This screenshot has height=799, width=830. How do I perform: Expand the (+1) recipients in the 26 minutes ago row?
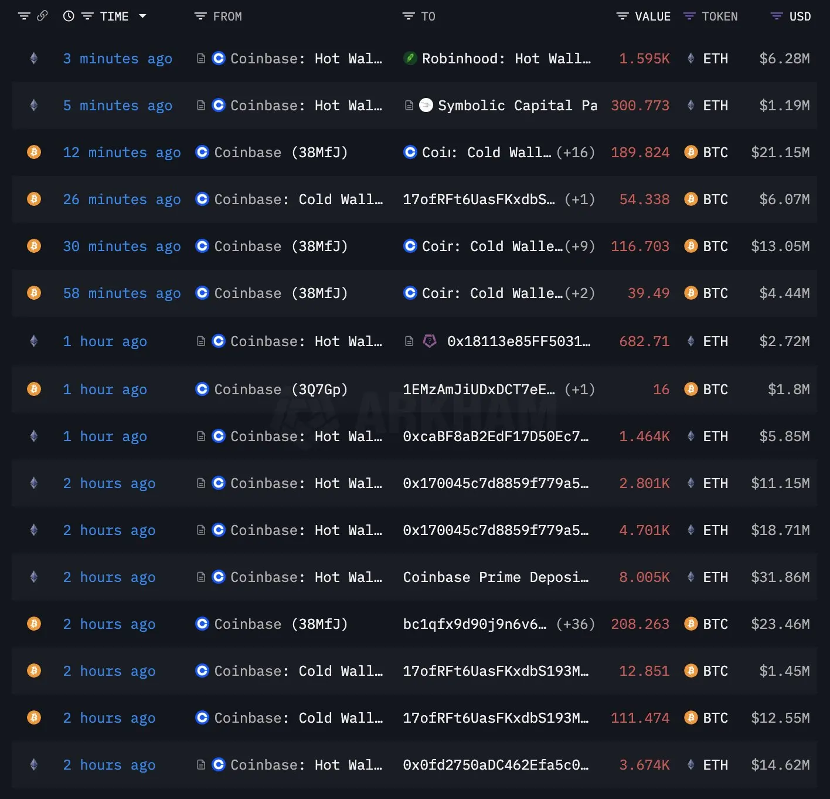tap(580, 199)
